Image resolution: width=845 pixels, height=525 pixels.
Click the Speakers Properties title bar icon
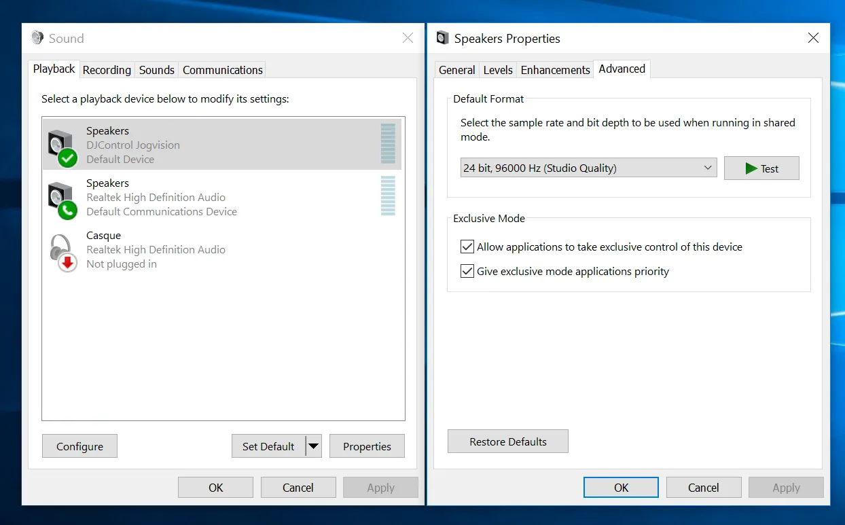443,38
